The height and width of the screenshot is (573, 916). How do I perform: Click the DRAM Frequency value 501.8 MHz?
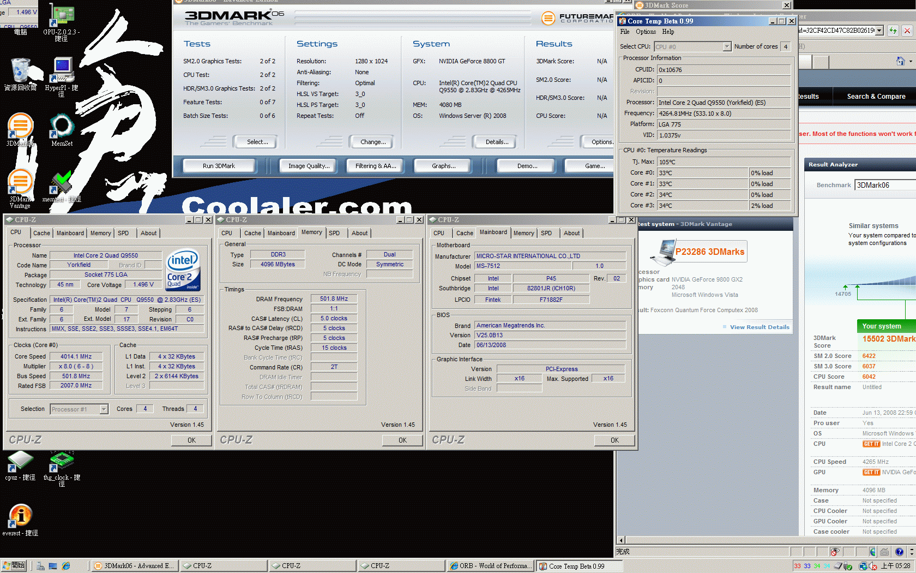[334, 299]
